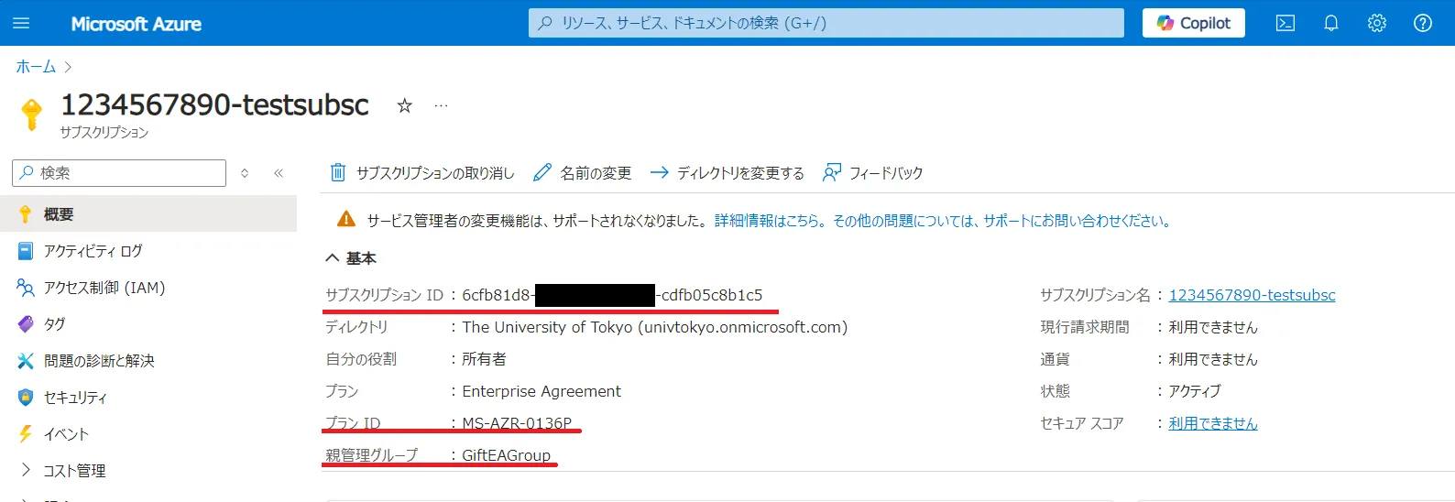This screenshot has height=502, width=1455.
Task: Open the hamburger portal menu
Action: (x=21, y=23)
